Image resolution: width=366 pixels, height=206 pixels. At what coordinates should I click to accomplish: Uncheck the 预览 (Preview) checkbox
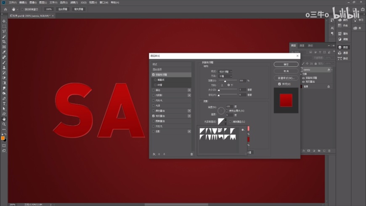coord(280,84)
